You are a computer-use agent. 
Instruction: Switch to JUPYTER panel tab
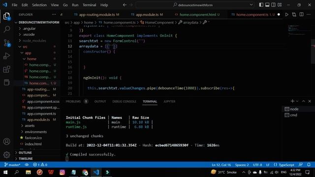click(169, 102)
